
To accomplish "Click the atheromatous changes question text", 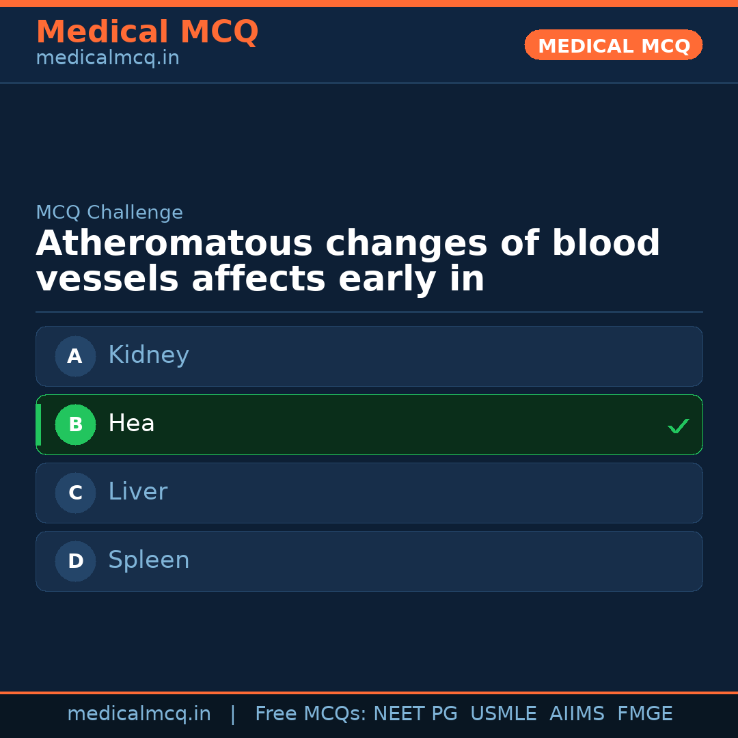I will click(x=347, y=260).
